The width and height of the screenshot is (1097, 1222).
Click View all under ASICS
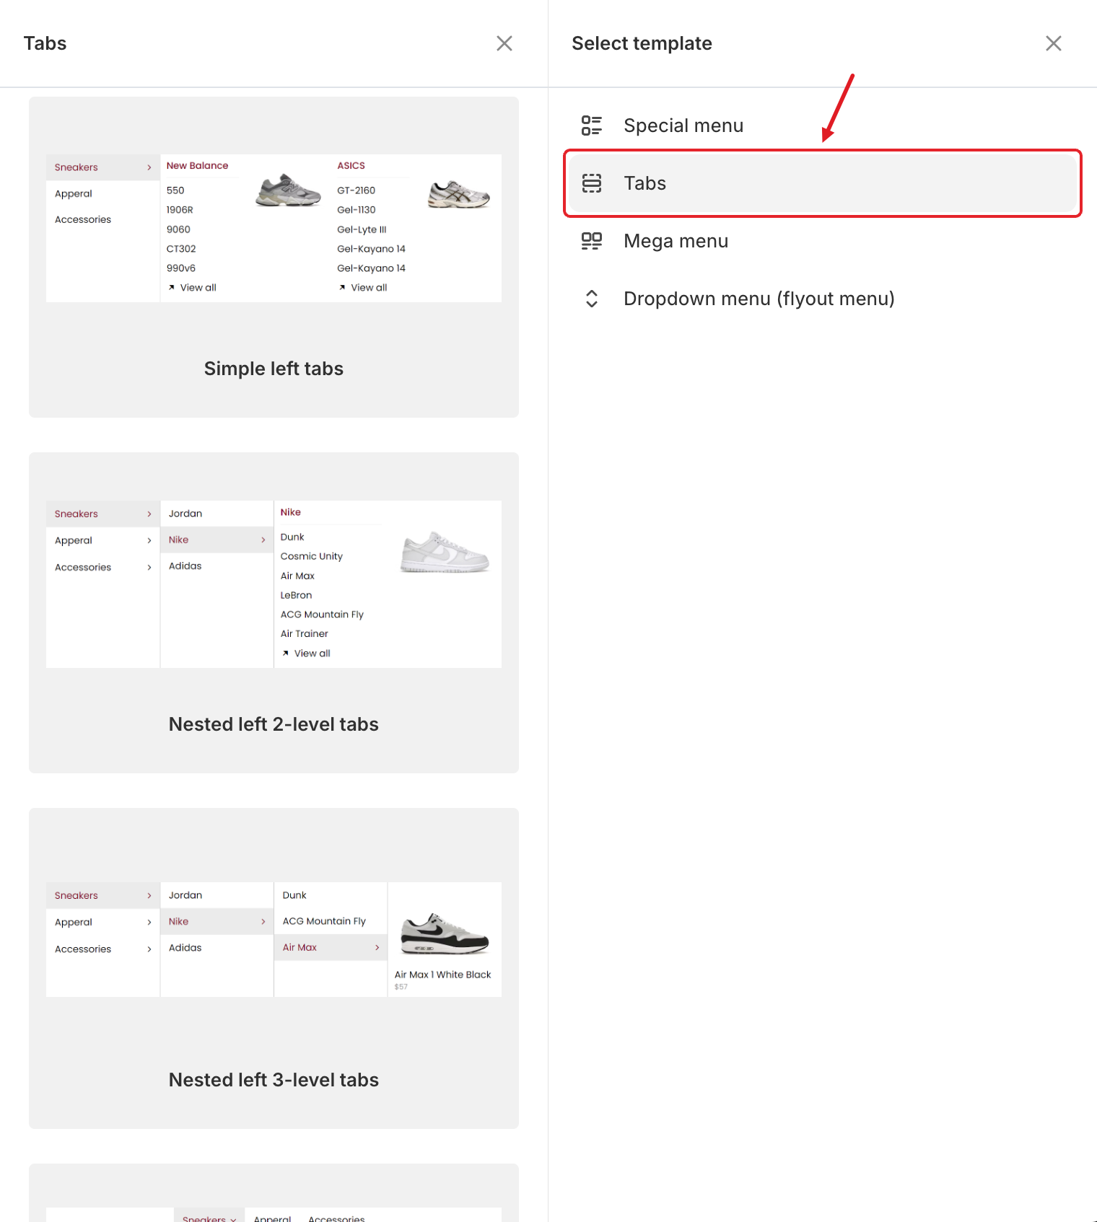[363, 288]
